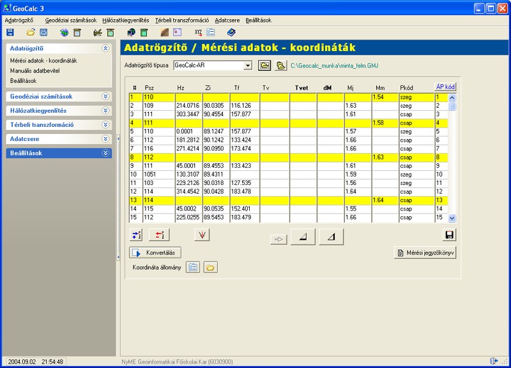This screenshot has height=368, width=511.
Task: Click the XYZ coordinates toolbar icon
Action: tap(198, 33)
